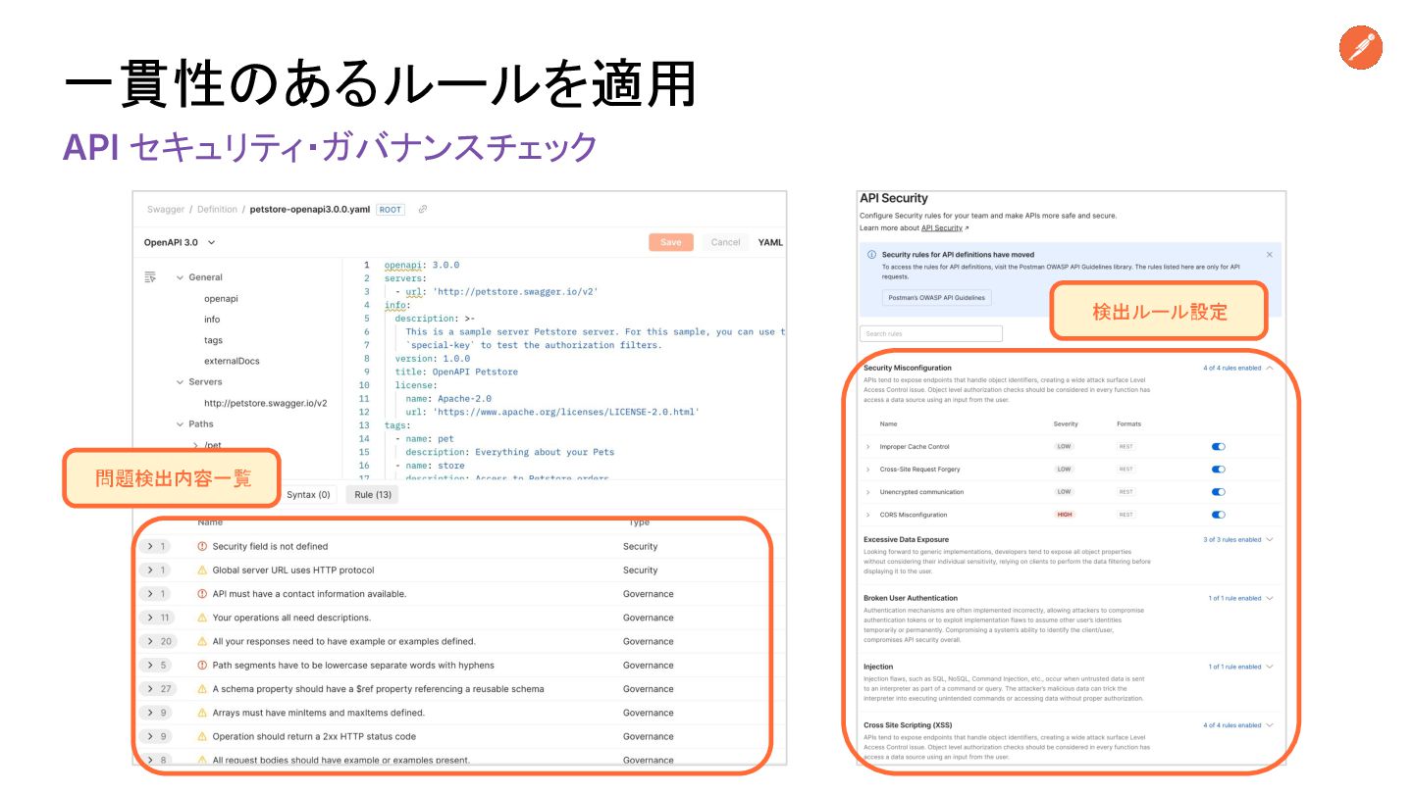Viewport: 1413px width, 794px height.
Task: Follow the API Security learn more link
Action: pyautogui.click(x=943, y=227)
